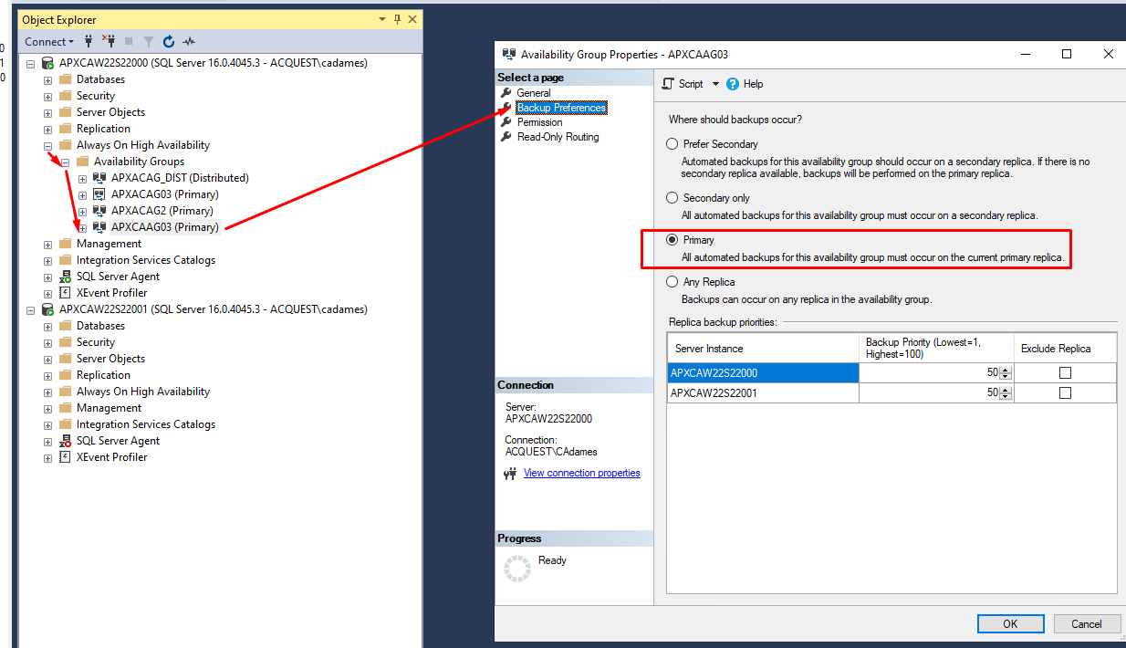Click the Filter funnel icon in Object Explorer
The width and height of the screenshot is (1126, 648).
point(149,41)
